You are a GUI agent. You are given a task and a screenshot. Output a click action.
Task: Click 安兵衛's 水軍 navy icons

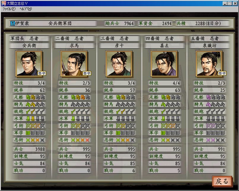(x=35, y=119)
